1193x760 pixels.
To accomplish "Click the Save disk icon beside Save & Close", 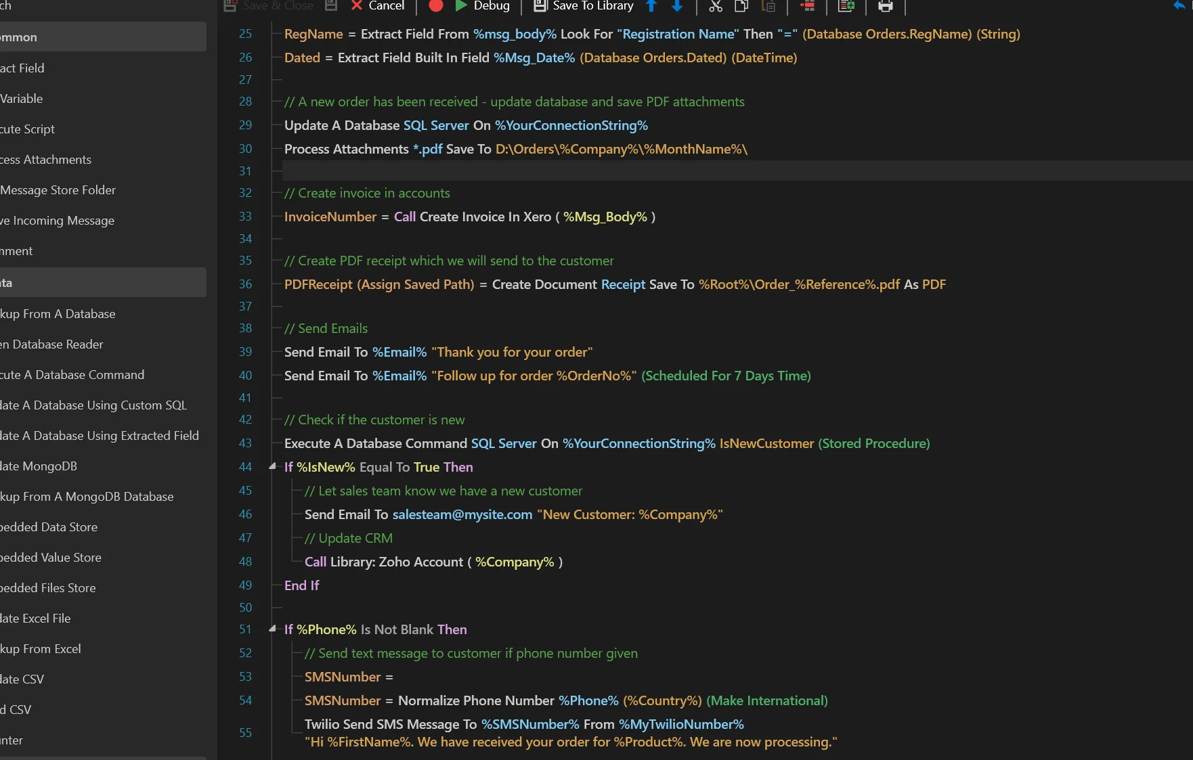I will pyautogui.click(x=330, y=6).
